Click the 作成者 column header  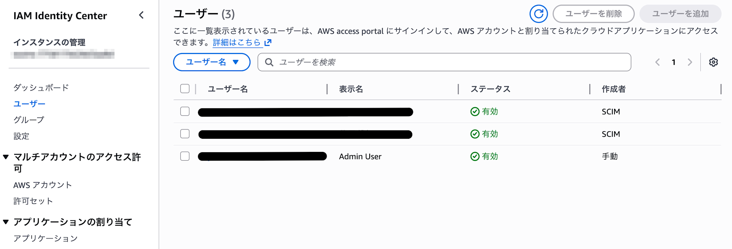pyautogui.click(x=614, y=89)
